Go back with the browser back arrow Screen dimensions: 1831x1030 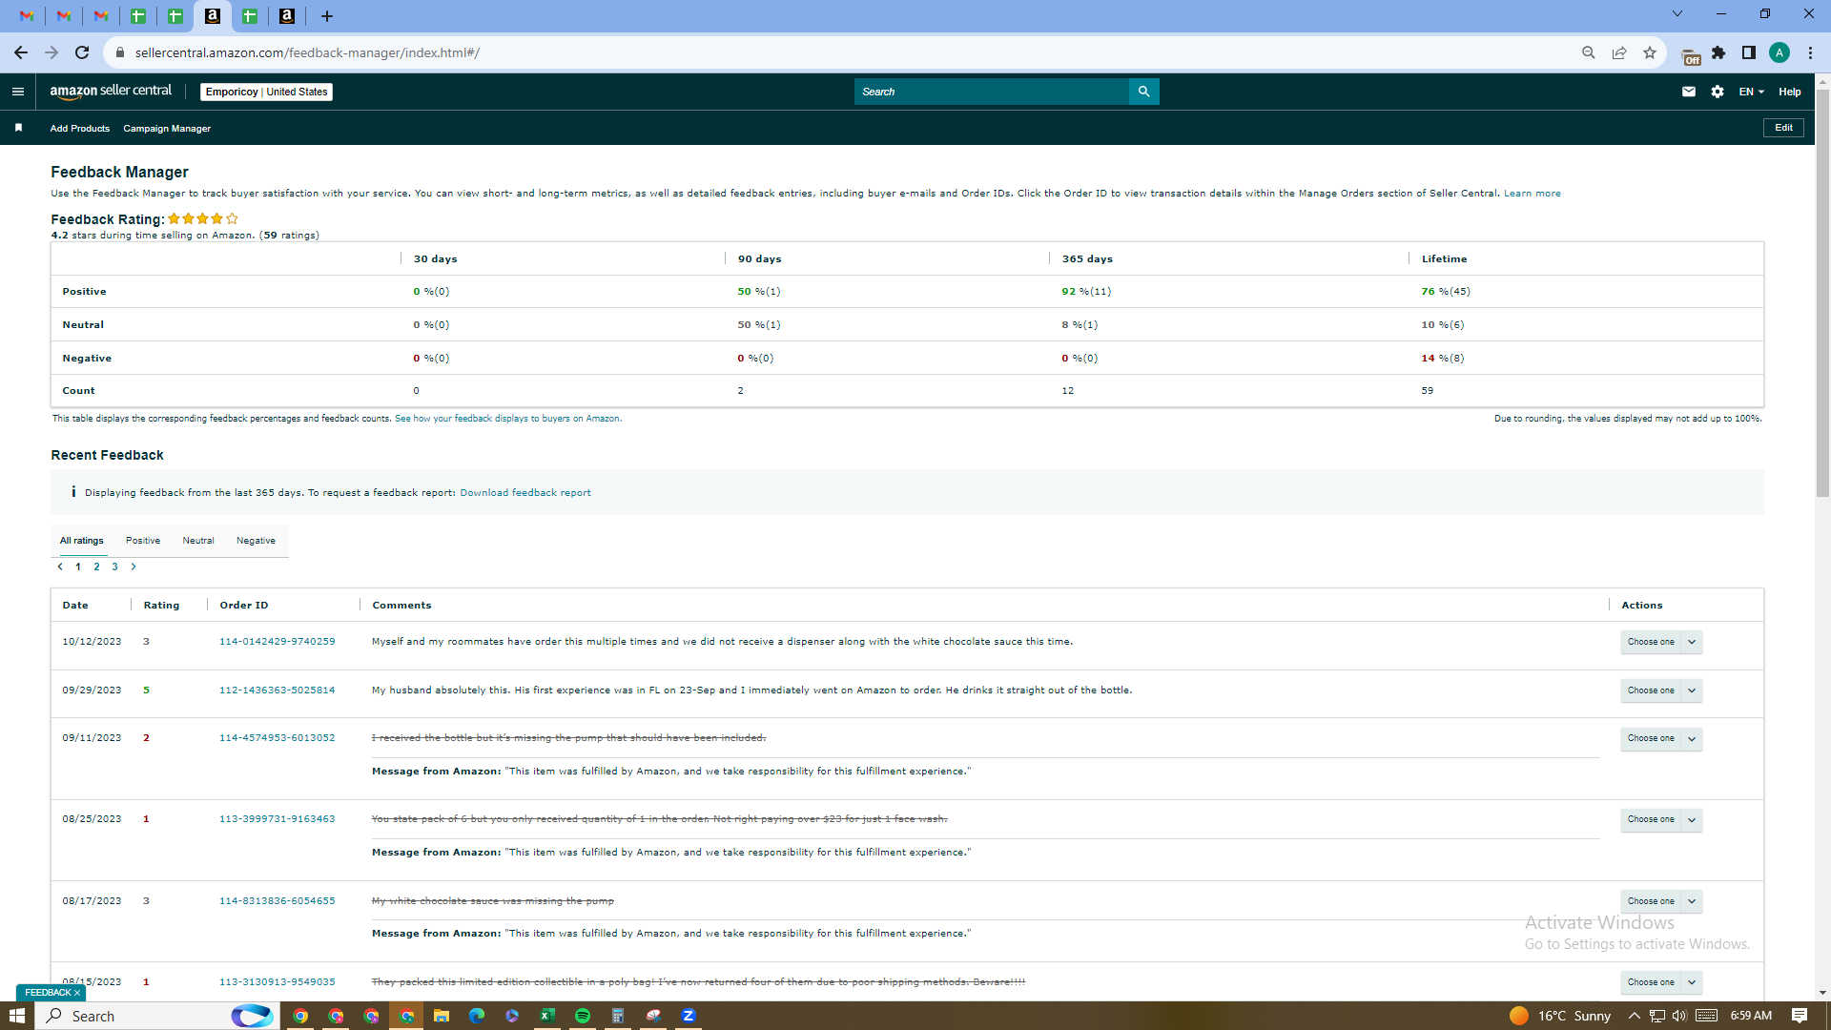21,52
